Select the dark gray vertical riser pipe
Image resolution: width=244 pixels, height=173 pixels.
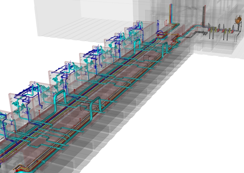(204, 16)
